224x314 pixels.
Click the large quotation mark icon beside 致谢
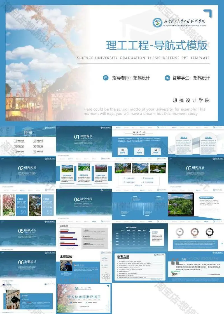pyautogui.click(x=175, y=261)
